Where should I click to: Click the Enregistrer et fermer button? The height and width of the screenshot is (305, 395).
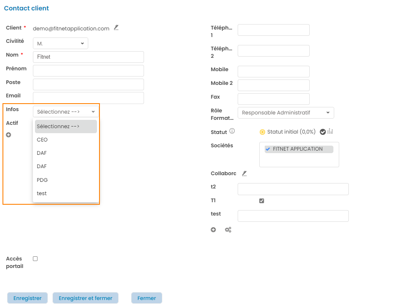(x=85, y=298)
